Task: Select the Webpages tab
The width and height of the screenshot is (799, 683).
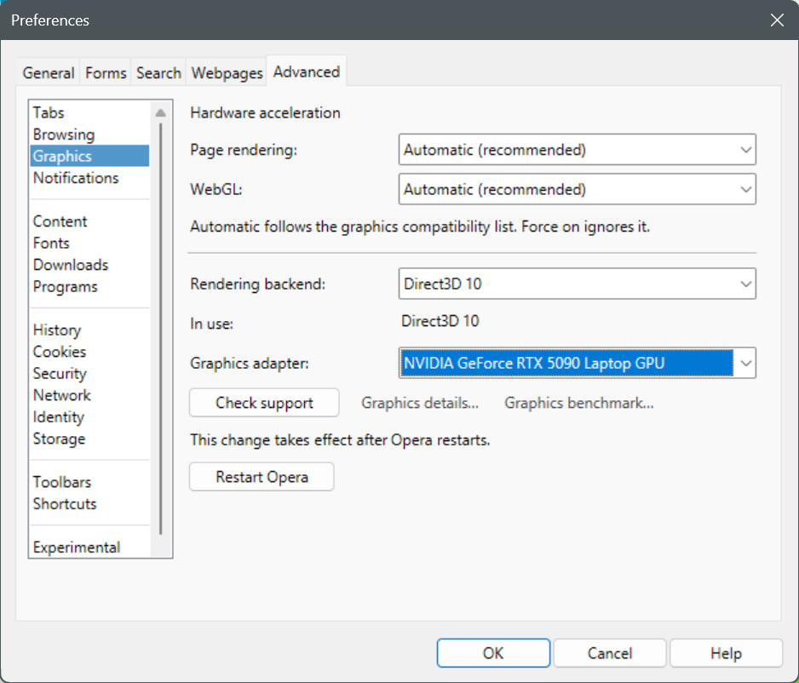Action: tap(227, 73)
